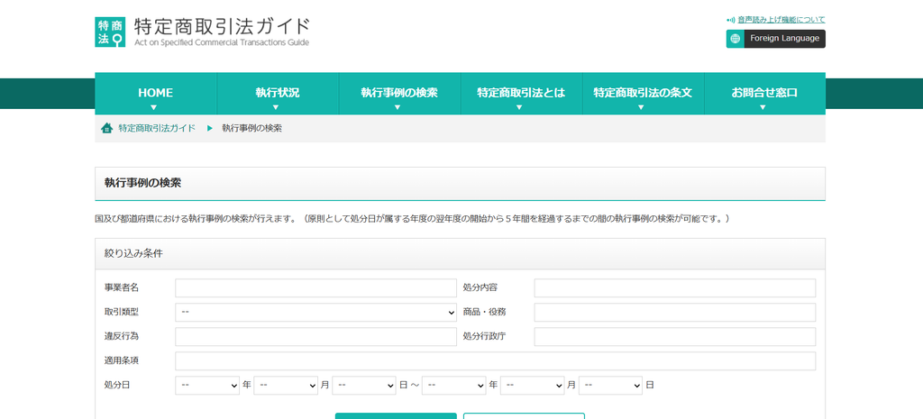
Task: Open the end day dropdown for 処分日
Action: pos(610,385)
